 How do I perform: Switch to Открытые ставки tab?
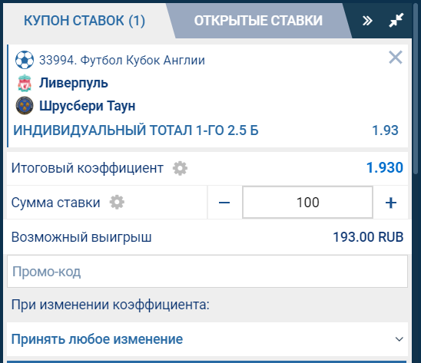(258, 21)
